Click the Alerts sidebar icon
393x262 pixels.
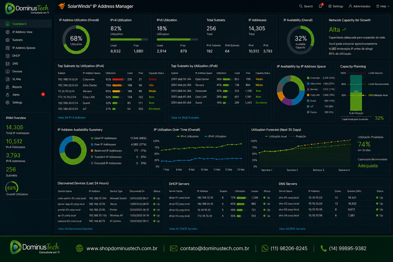[x=8, y=95]
